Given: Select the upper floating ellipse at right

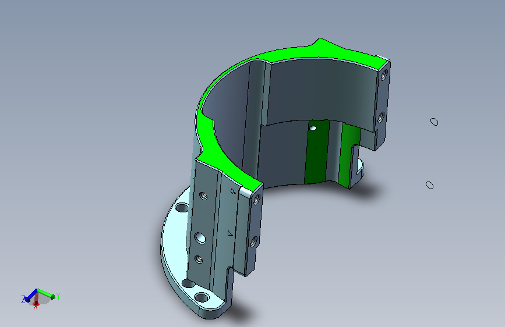Looking at the screenshot, I should tap(434, 122).
